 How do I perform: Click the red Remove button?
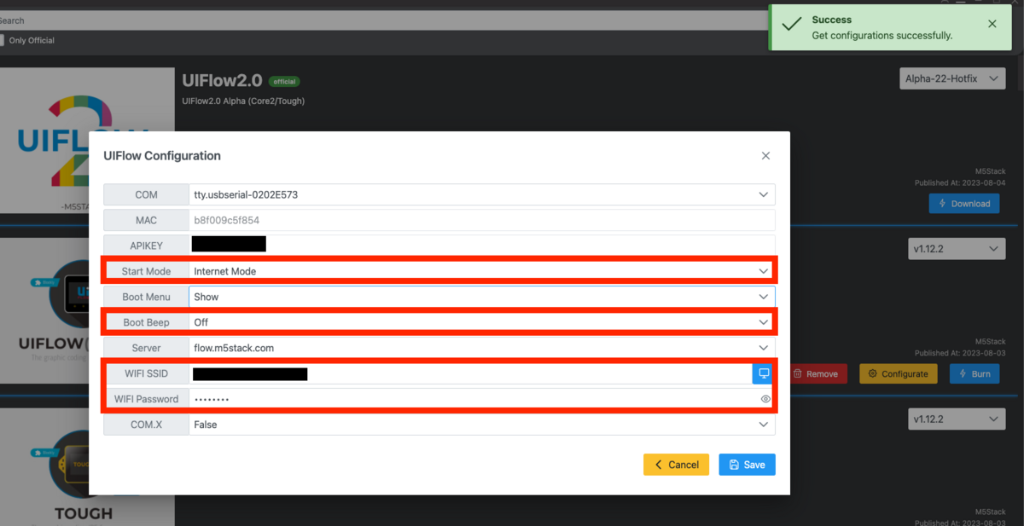(x=815, y=373)
